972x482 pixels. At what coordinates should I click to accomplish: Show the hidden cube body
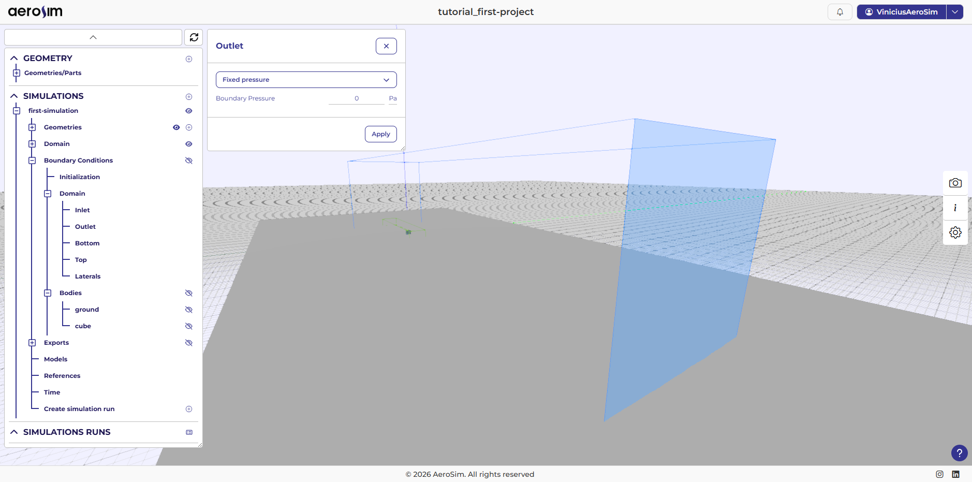(189, 326)
